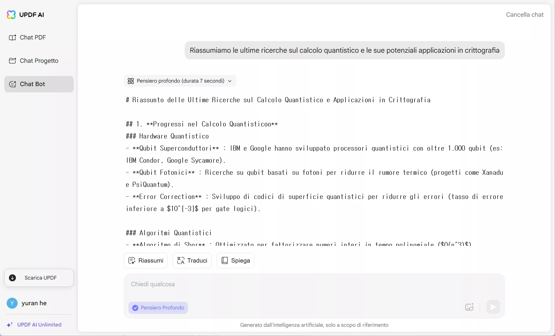
Task: Click the UPDF AI Unlimited sparkle icon
Action: [10, 325]
